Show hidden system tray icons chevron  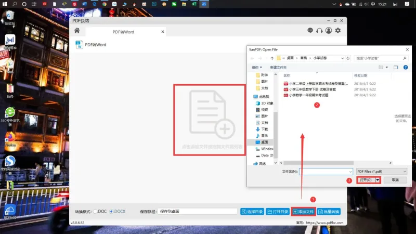coord(334,4)
